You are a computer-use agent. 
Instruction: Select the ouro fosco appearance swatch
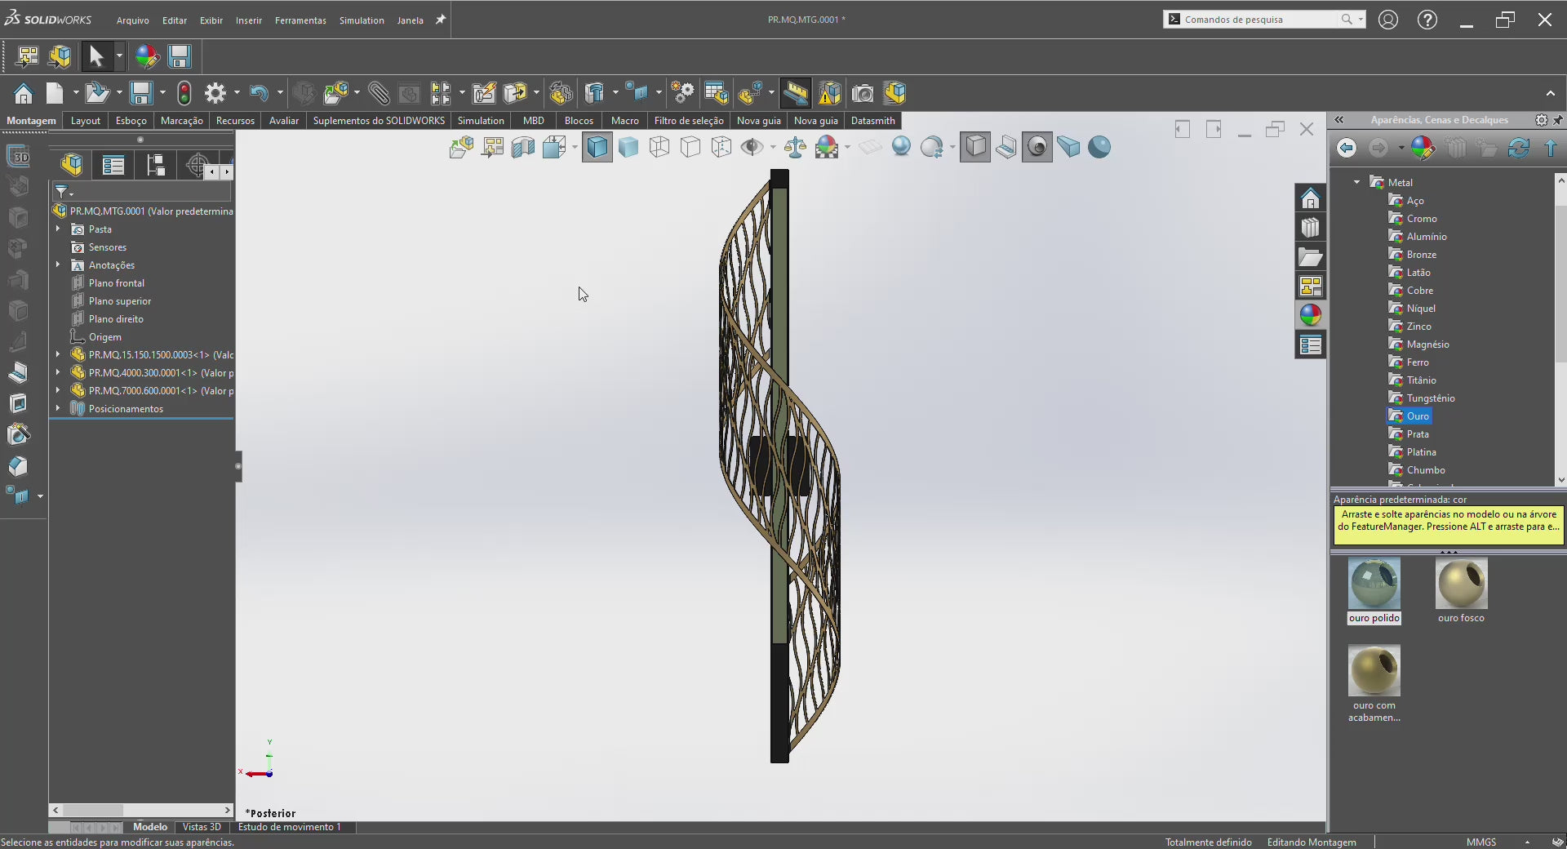click(1461, 584)
